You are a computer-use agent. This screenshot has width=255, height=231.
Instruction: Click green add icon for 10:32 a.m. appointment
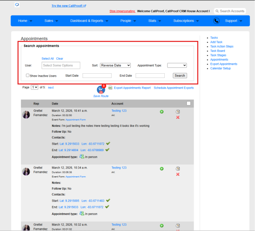(x=162, y=226)
